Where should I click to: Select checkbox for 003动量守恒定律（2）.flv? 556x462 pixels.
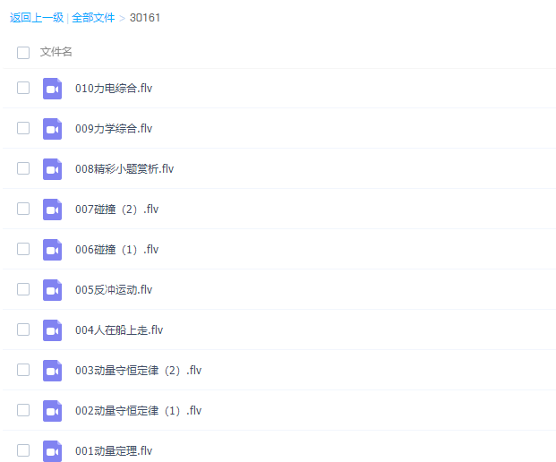tap(23, 370)
